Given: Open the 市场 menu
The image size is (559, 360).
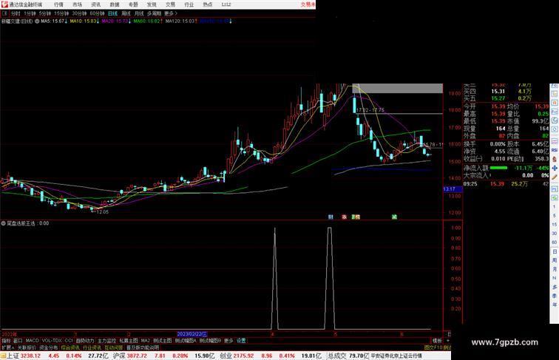Looking at the screenshot, I should click(x=78, y=4).
